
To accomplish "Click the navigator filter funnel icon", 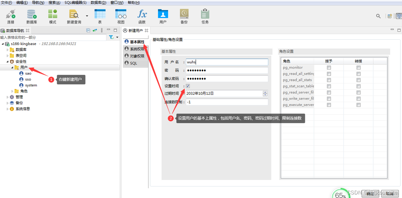I will 111,37.
